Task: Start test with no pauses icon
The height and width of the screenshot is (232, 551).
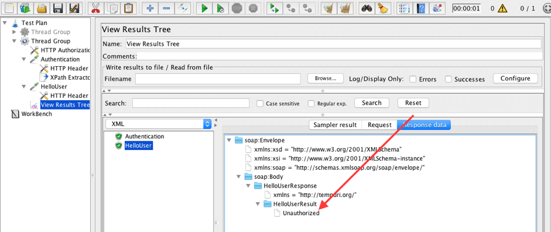Action: click(x=220, y=8)
